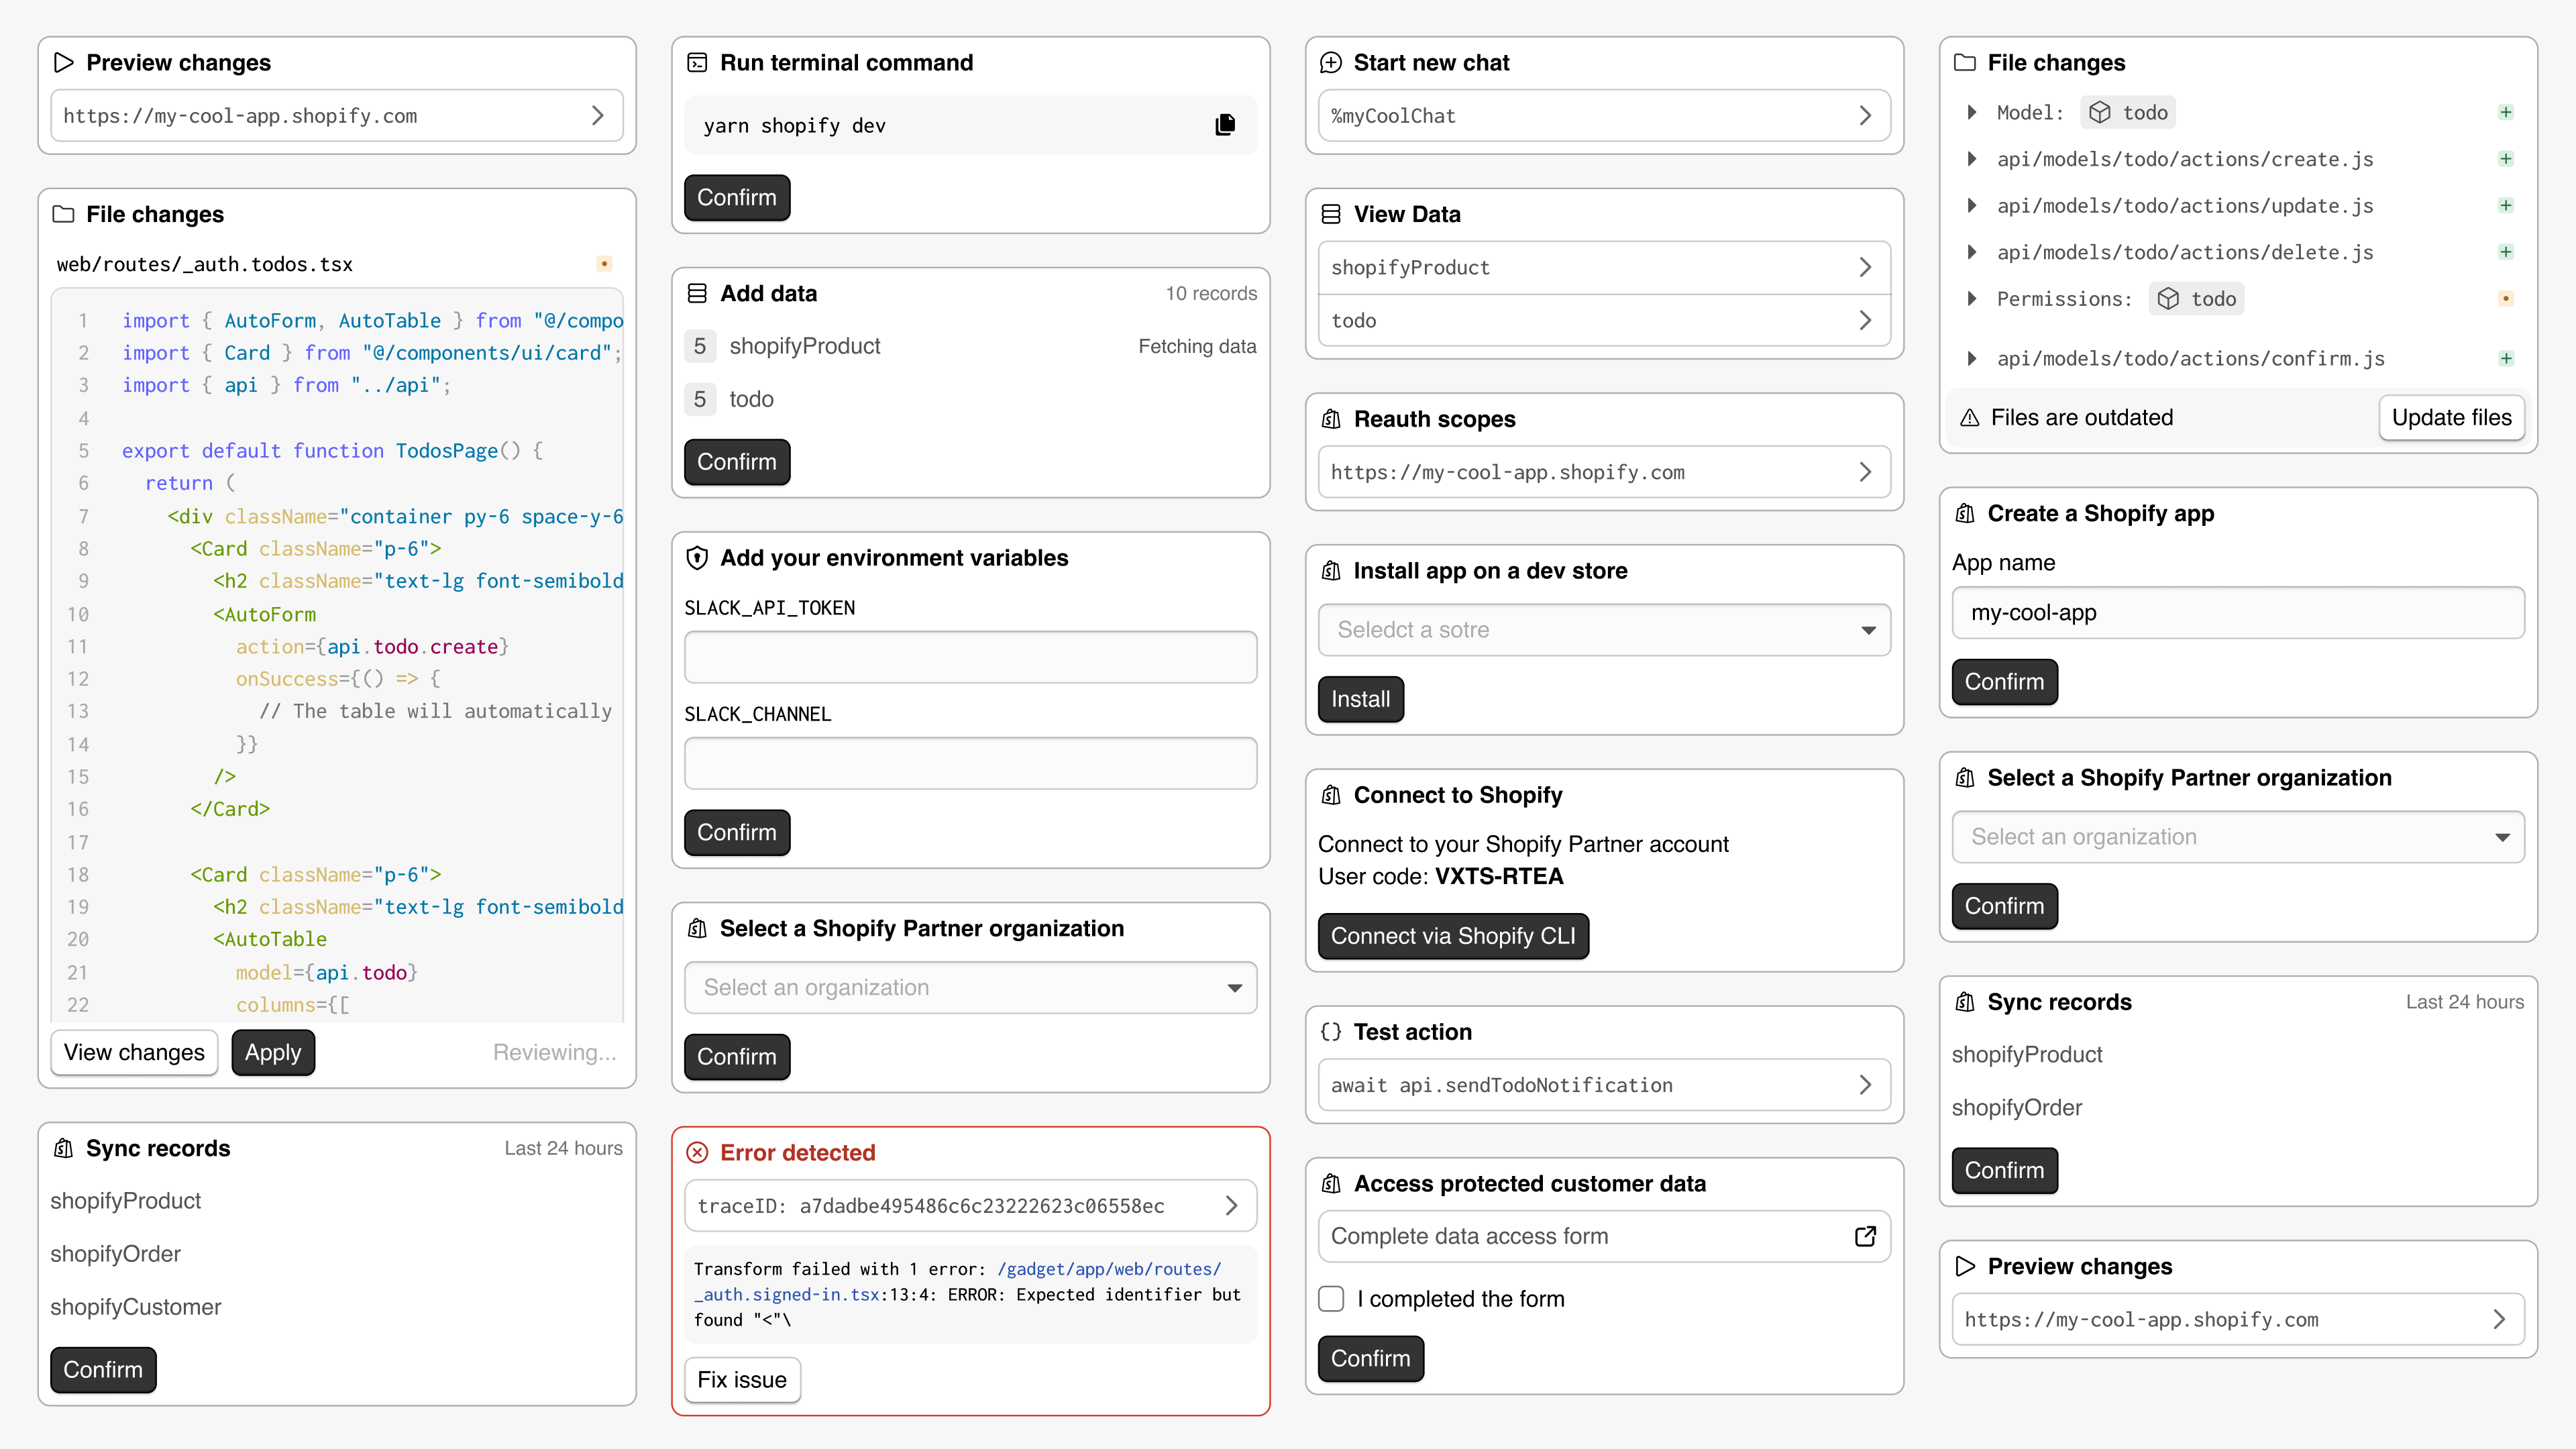This screenshot has width=2576, height=1449.
Task: Click the Update files button
Action: click(x=2451, y=418)
